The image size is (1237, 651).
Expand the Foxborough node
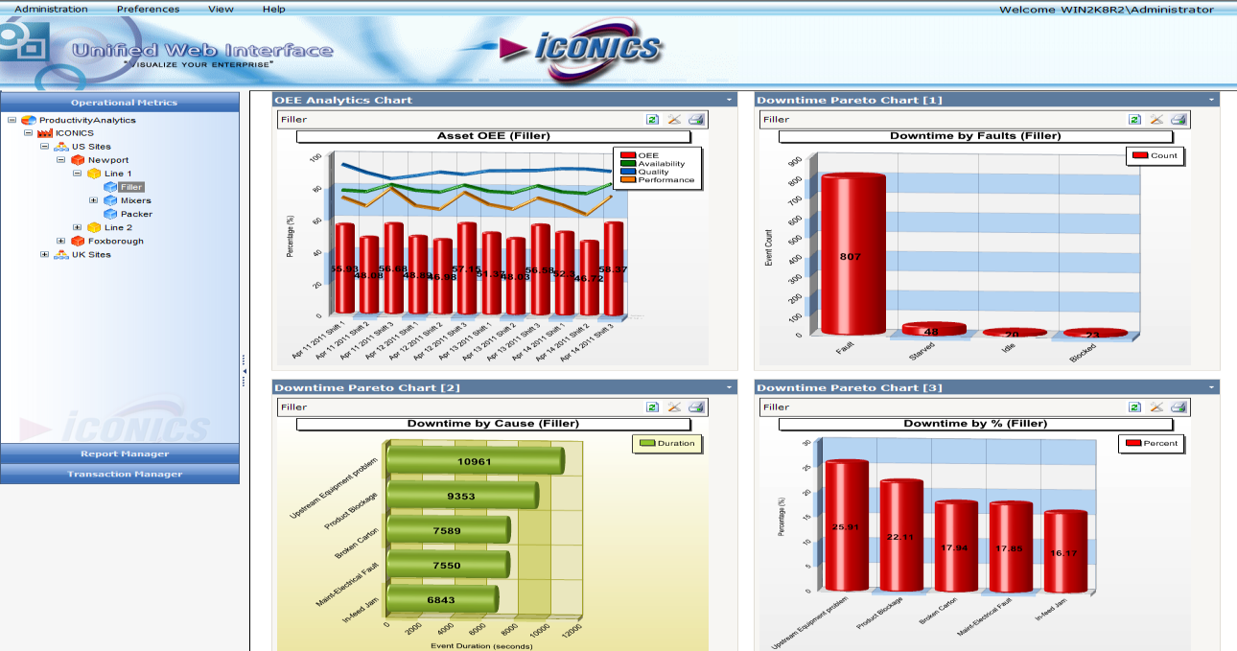tap(60, 241)
